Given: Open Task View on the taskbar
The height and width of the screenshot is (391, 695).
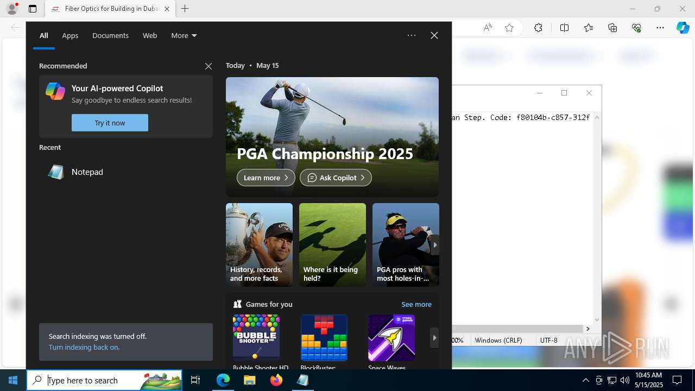Looking at the screenshot, I should (195, 380).
